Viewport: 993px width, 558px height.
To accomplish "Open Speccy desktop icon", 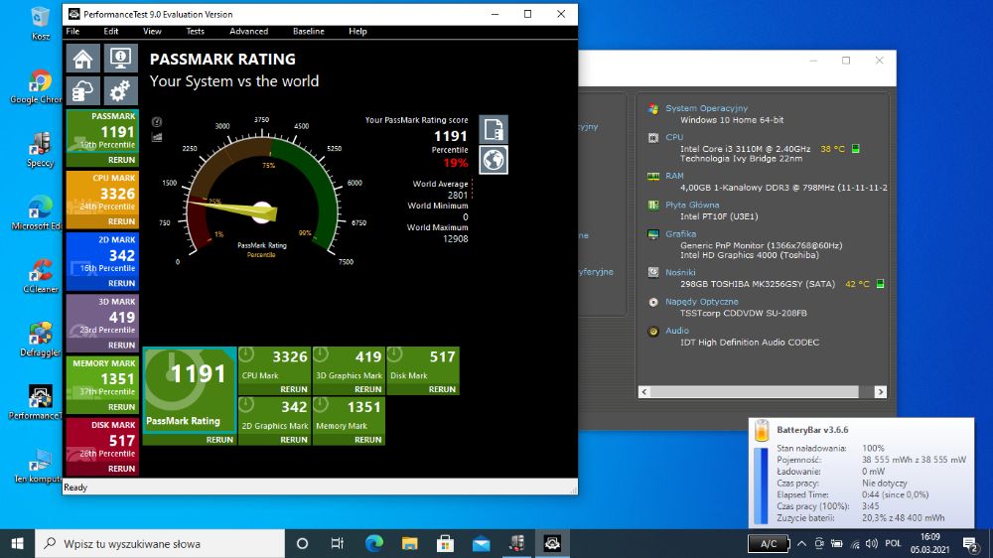I will pos(40,150).
